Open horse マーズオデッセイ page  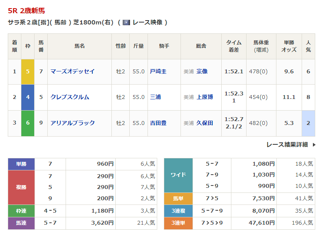[73, 71]
